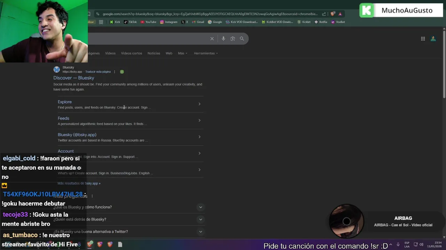Clear the Google search box
Viewport: 446px width, 250px height.
click(x=212, y=39)
